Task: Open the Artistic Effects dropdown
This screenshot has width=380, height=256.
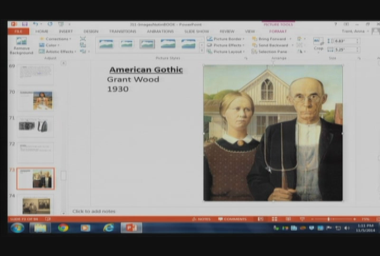Action: 58,51
